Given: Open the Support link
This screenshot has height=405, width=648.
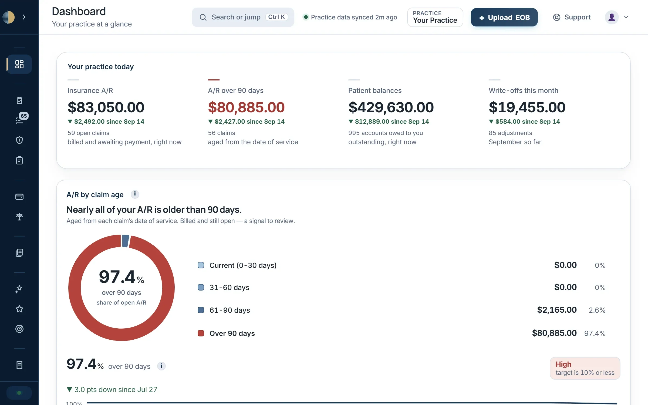Looking at the screenshot, I should 572,17.
